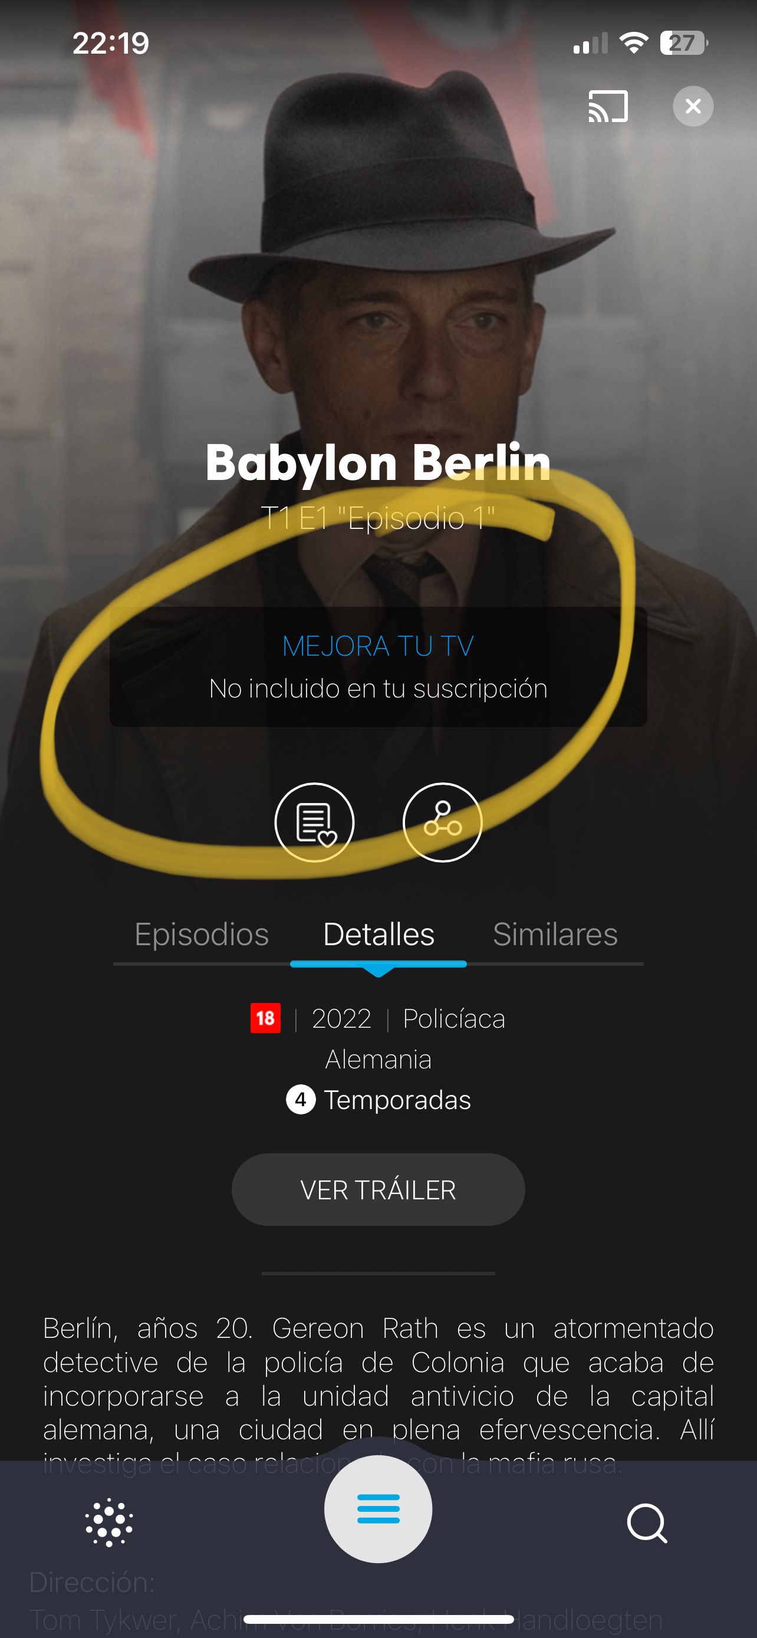Close the Babylon Berlin detail page
Image resolution: width=757 pixels, height=1638 pixels.
click(x=693, y=106)
